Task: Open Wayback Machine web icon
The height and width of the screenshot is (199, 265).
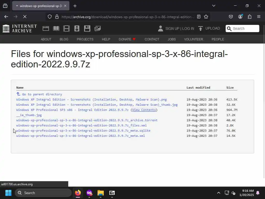Action: tap(46, 29)
